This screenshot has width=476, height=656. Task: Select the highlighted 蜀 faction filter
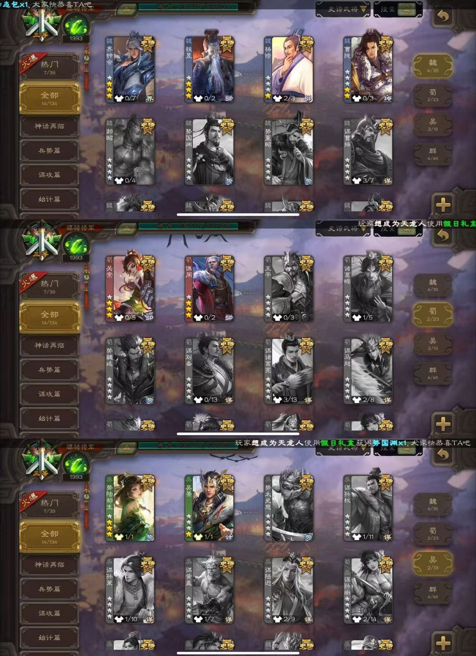433,314
